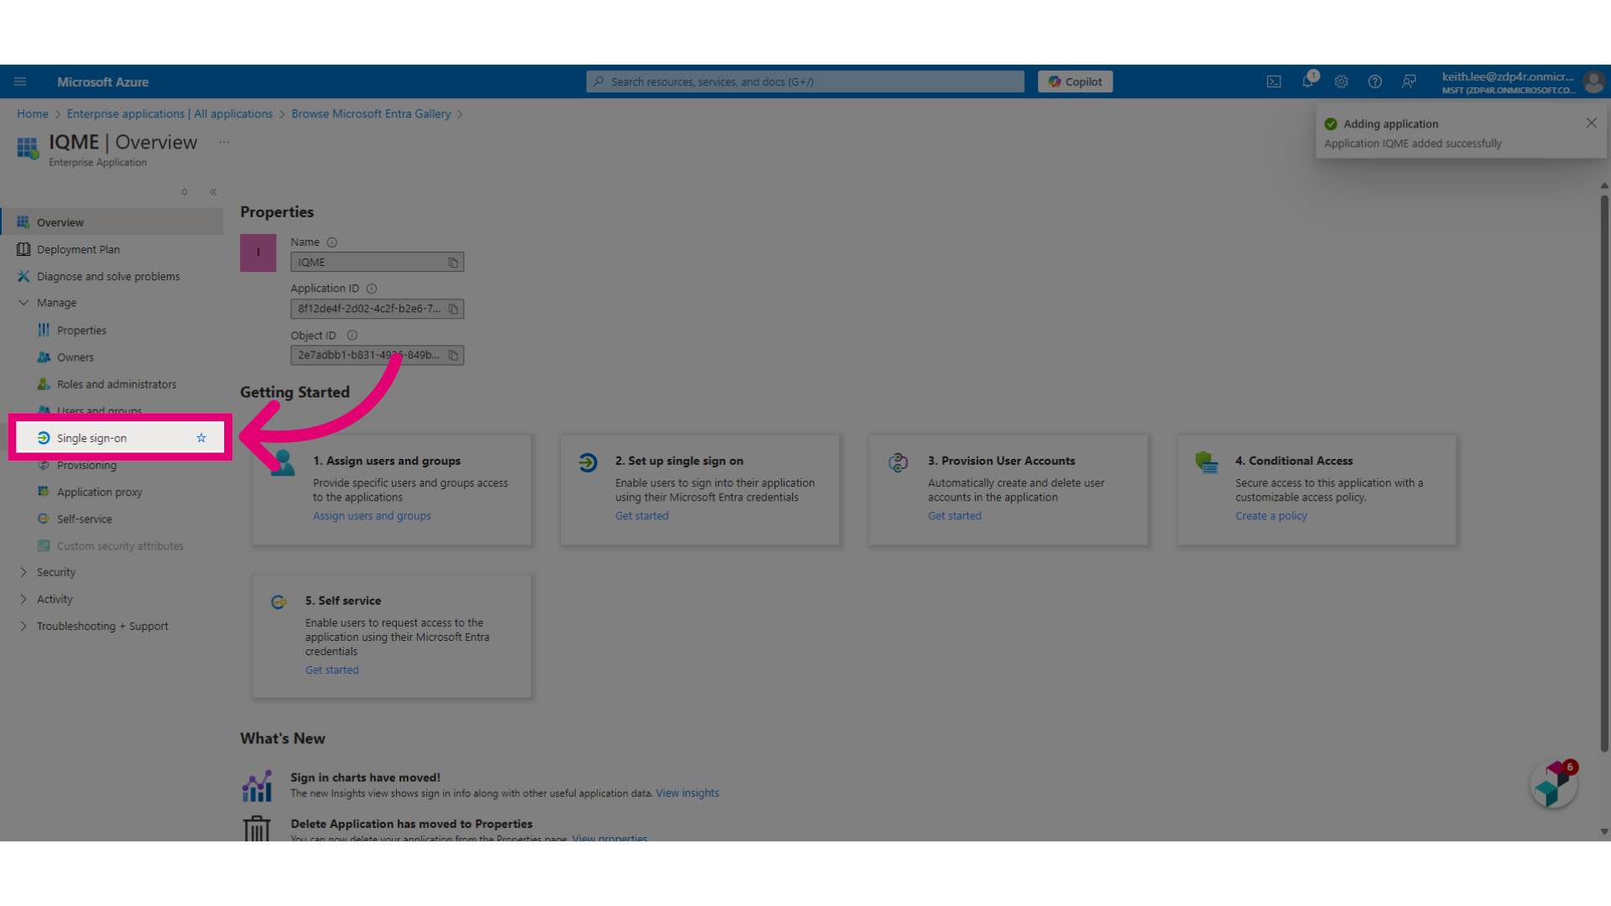Click the Provision User Accounts icon
The width and height of the screenshot is (1611, 906).
pyautogui.click(x=899, y=462)
